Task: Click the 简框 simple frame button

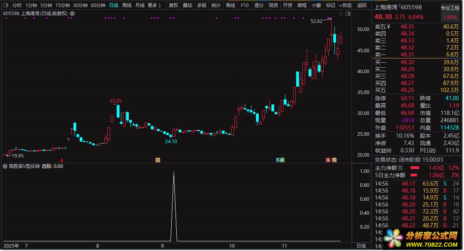Action: pos(302,5)
